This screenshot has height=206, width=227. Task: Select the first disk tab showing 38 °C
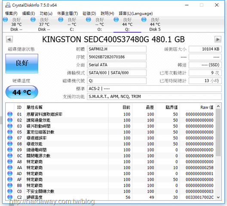click(16, 24)
